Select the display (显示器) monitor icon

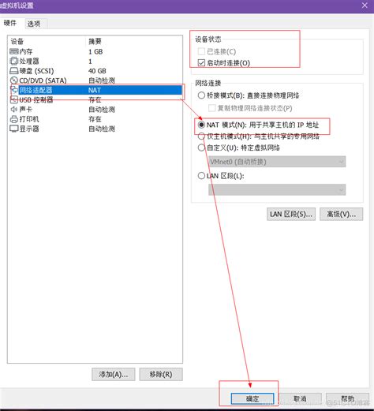coord(14,129)
